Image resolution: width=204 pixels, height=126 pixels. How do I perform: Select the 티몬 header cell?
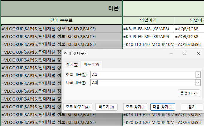pyautogui.click(x=61, y=9)
